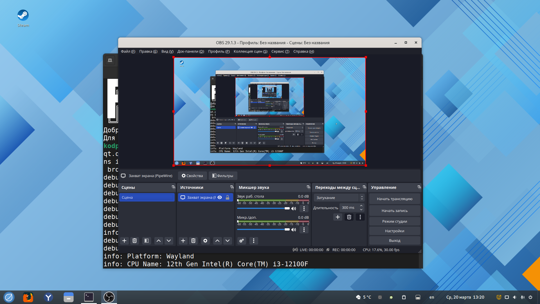Click new tab icon in terminal window
The height and width of the screenshot is (304, 540).
(x=110, y=60)
